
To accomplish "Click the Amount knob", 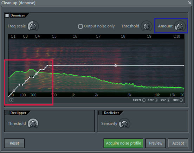I will pyautogui.click(x=180, y=26).
